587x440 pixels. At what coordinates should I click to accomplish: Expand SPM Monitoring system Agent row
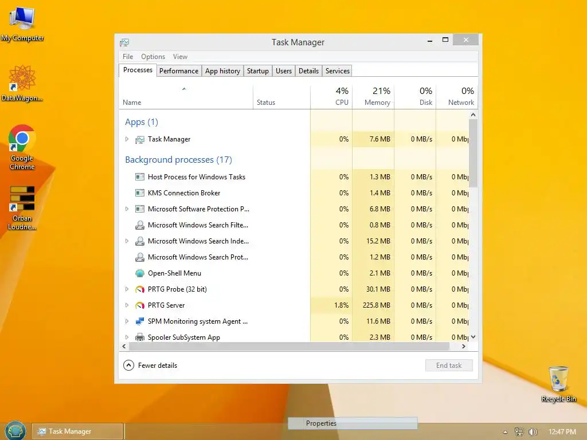click(127, 321)
